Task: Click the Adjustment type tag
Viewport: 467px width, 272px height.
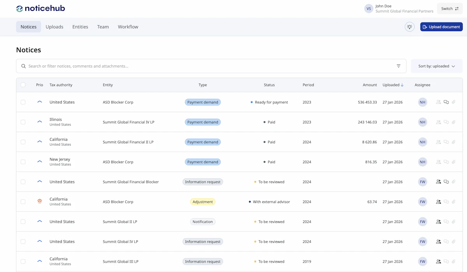Action: pos(203,202)
